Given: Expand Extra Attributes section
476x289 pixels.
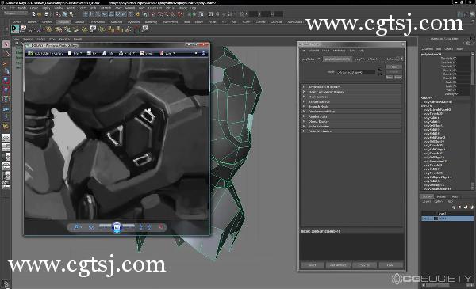Looking at the screenshot, I should (x=351, y=131).
